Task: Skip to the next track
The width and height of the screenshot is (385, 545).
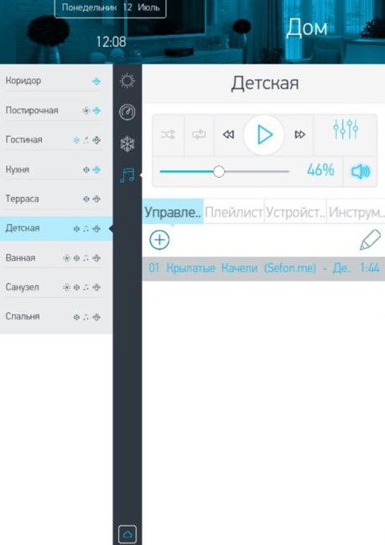Action: [x=299, y=134]
